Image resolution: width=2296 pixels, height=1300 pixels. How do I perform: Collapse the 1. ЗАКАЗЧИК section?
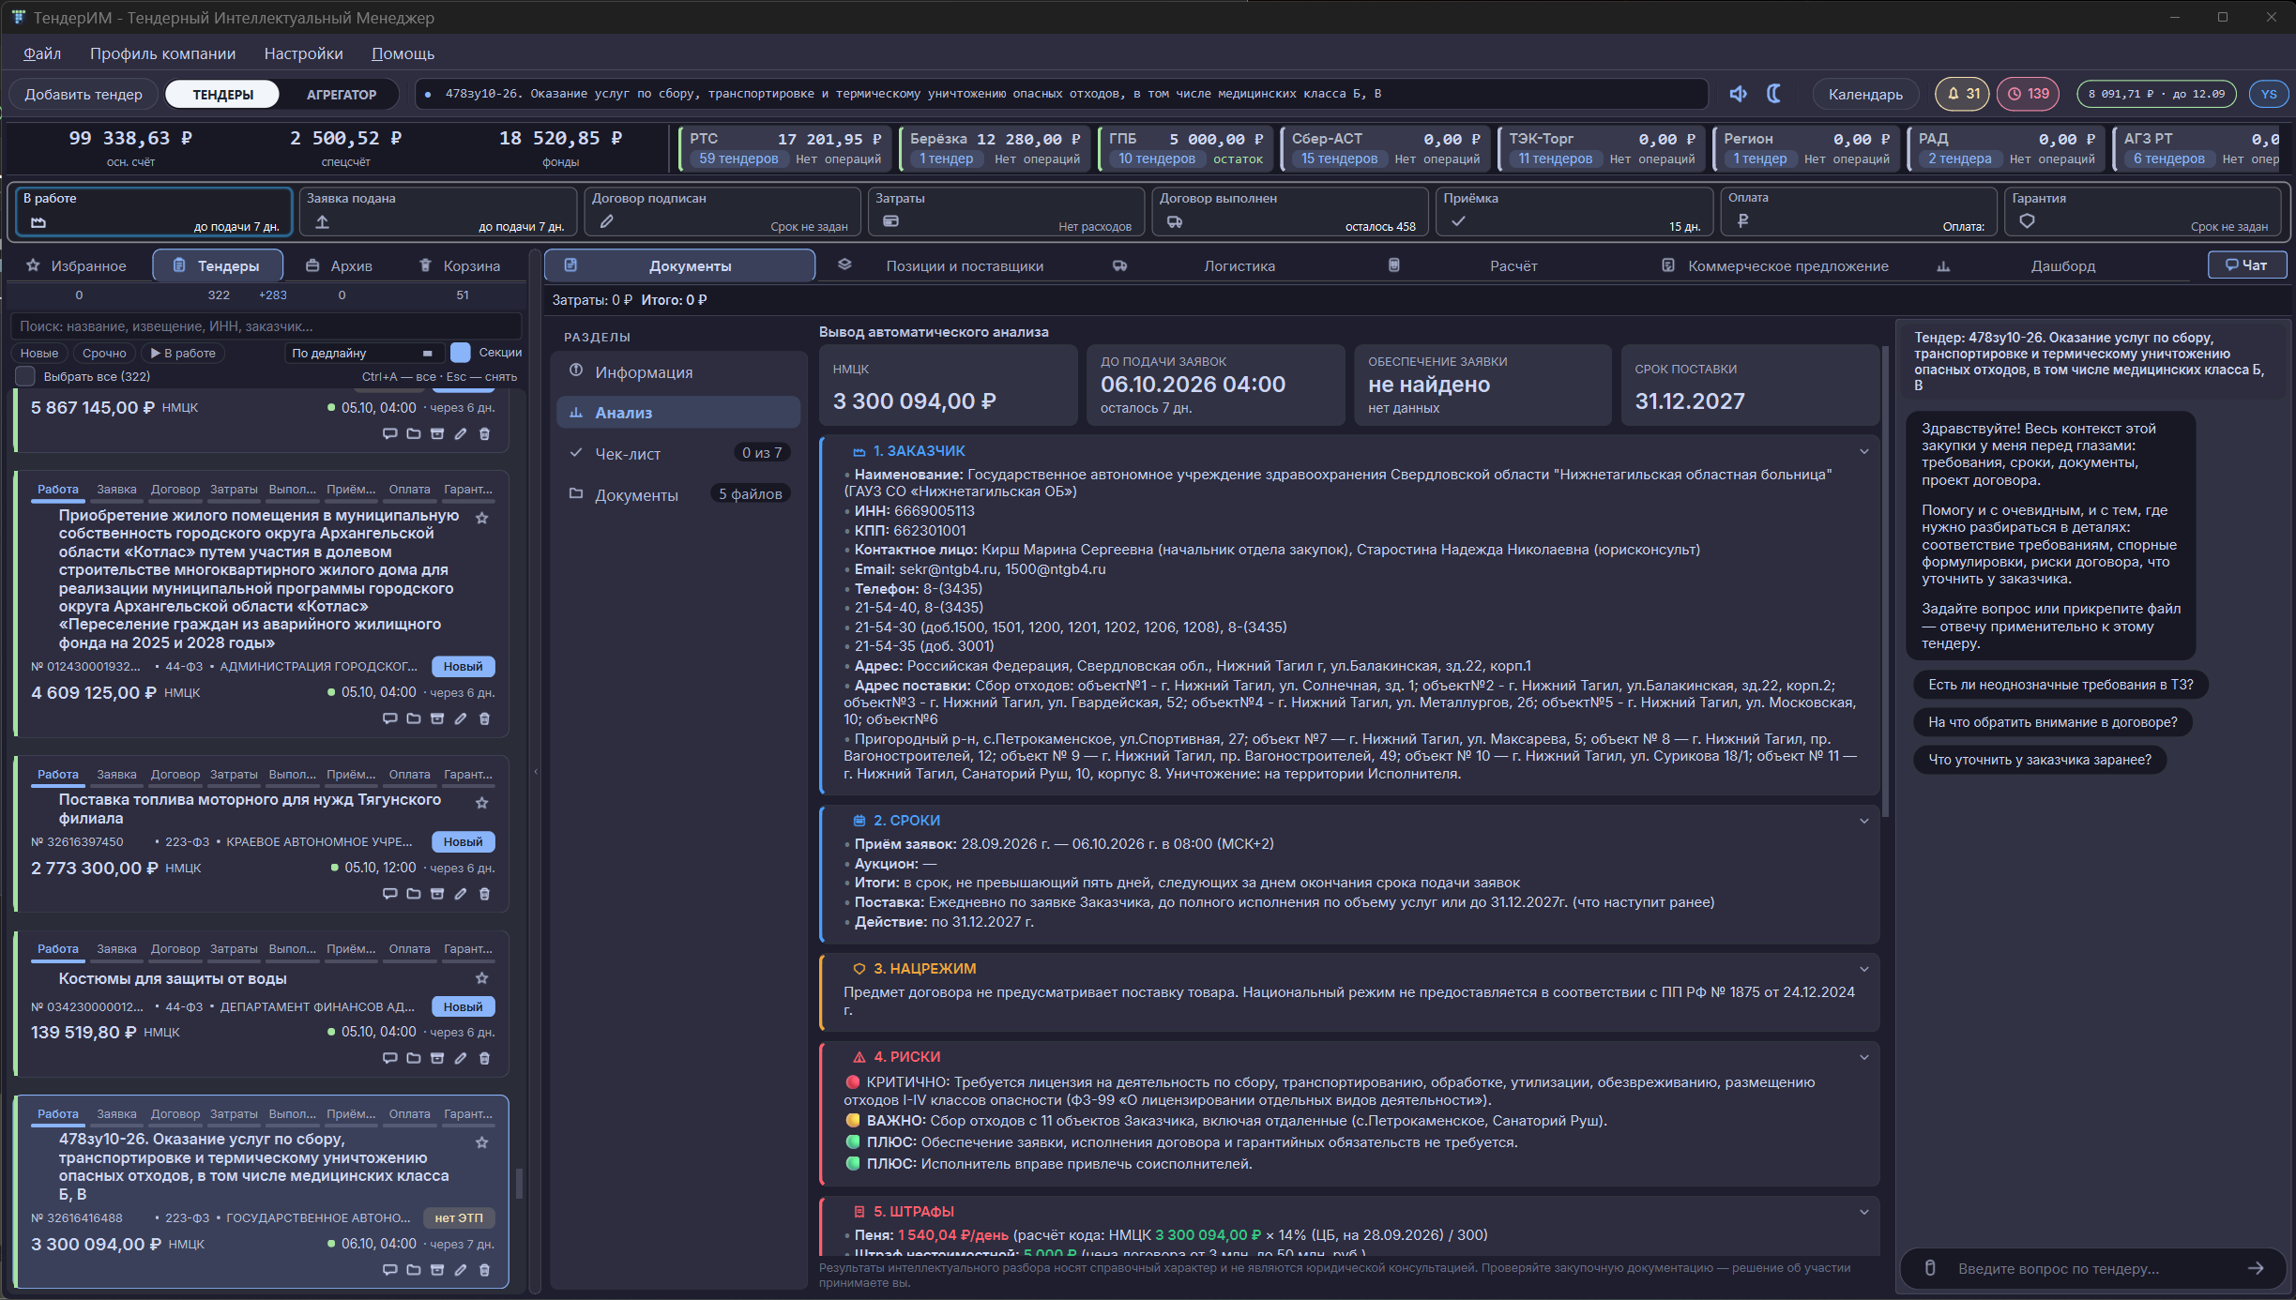(1863, 451)
